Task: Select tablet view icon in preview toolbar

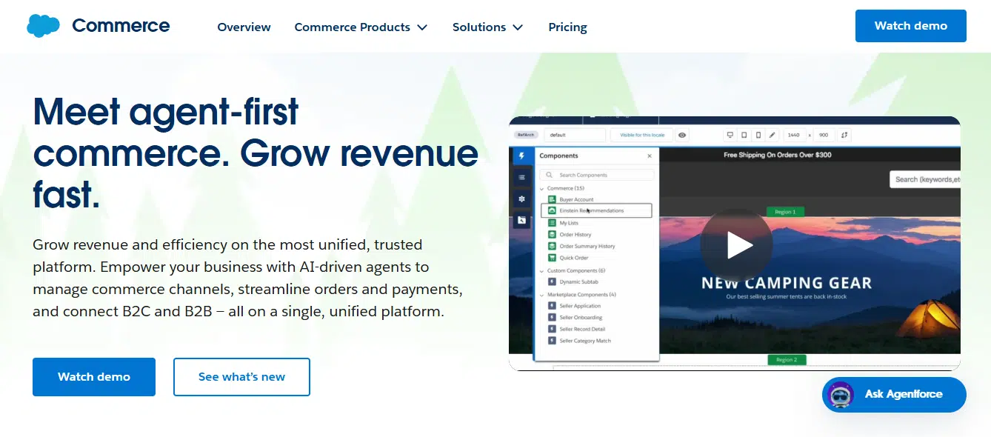Action: (744, 136)
